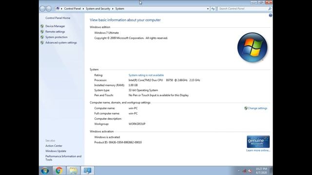Go to Control Panel Home

coord(58,18)
